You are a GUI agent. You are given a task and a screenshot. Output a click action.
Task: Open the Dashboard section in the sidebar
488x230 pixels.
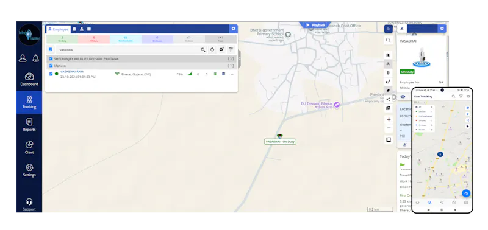pyautogui.click(x=29, y=80)
